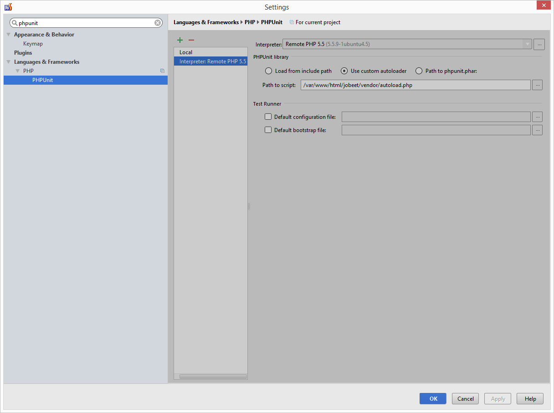
Task: Click the Path to script field
Action: (x=415, y=85)
